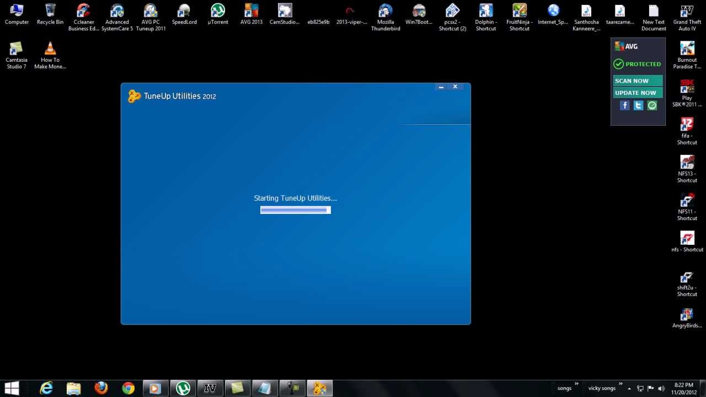
Task: Launch Firefox from the taskbar
Action: (x=101, y=388)
